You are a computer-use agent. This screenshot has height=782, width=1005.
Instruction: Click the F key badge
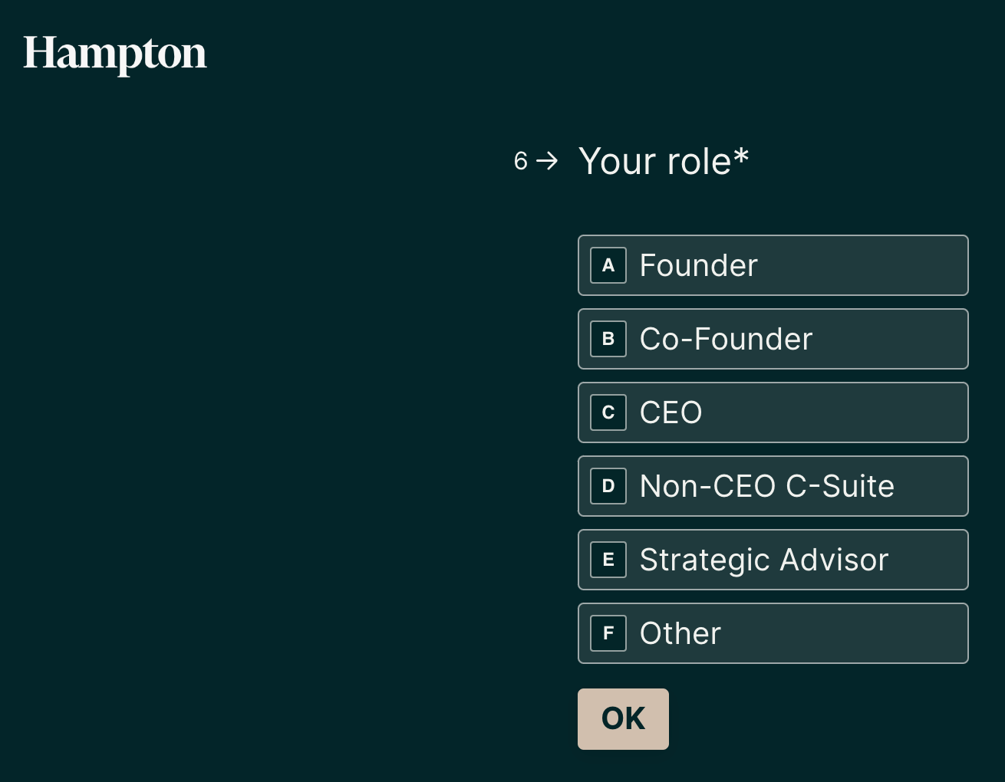tap(608, 633)
